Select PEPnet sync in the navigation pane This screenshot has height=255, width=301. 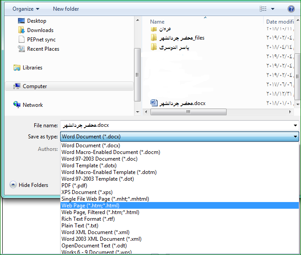(x=41, y=40)
